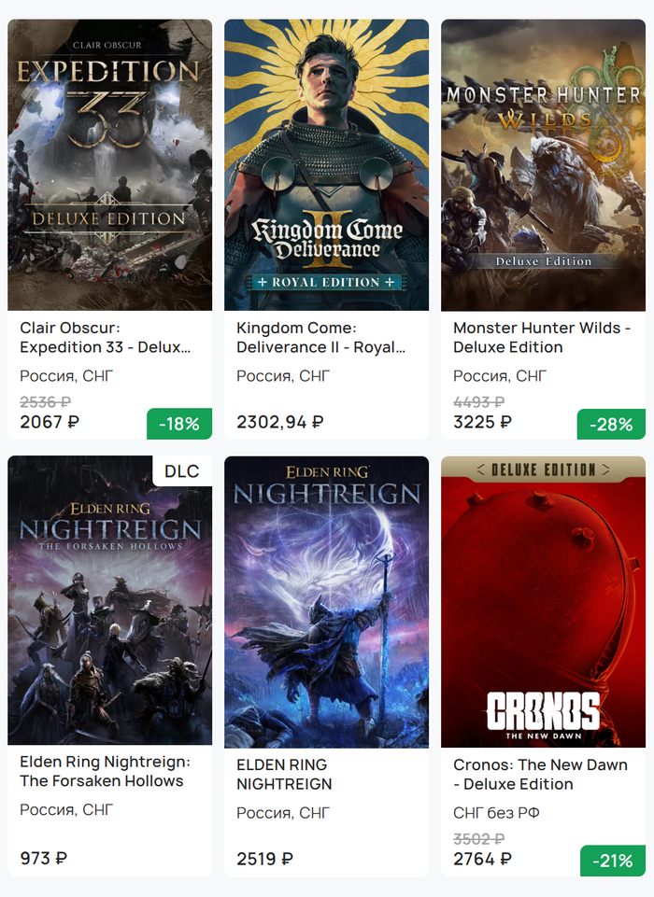The image size is (654, 897).
Task: Click Monster Hunter Wilds - Deluxe Edition title
Action: [x=542, y=338]
